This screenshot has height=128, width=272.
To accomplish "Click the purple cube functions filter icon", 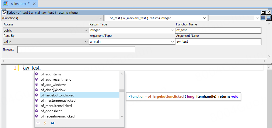I will point(37,123).
